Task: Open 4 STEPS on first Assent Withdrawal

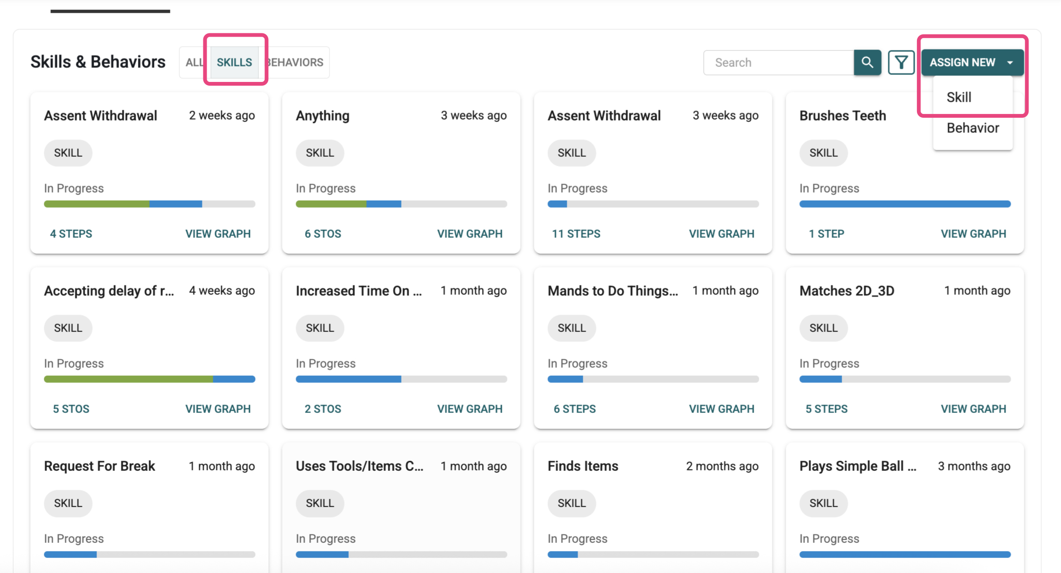Action: (x=71, y=234)
